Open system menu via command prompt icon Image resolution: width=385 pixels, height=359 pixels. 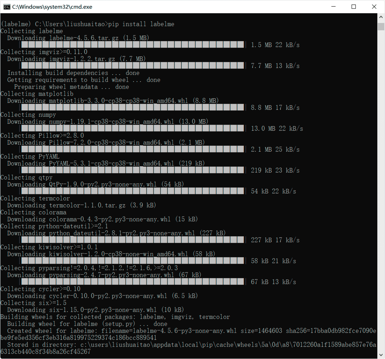coord(6,7)
